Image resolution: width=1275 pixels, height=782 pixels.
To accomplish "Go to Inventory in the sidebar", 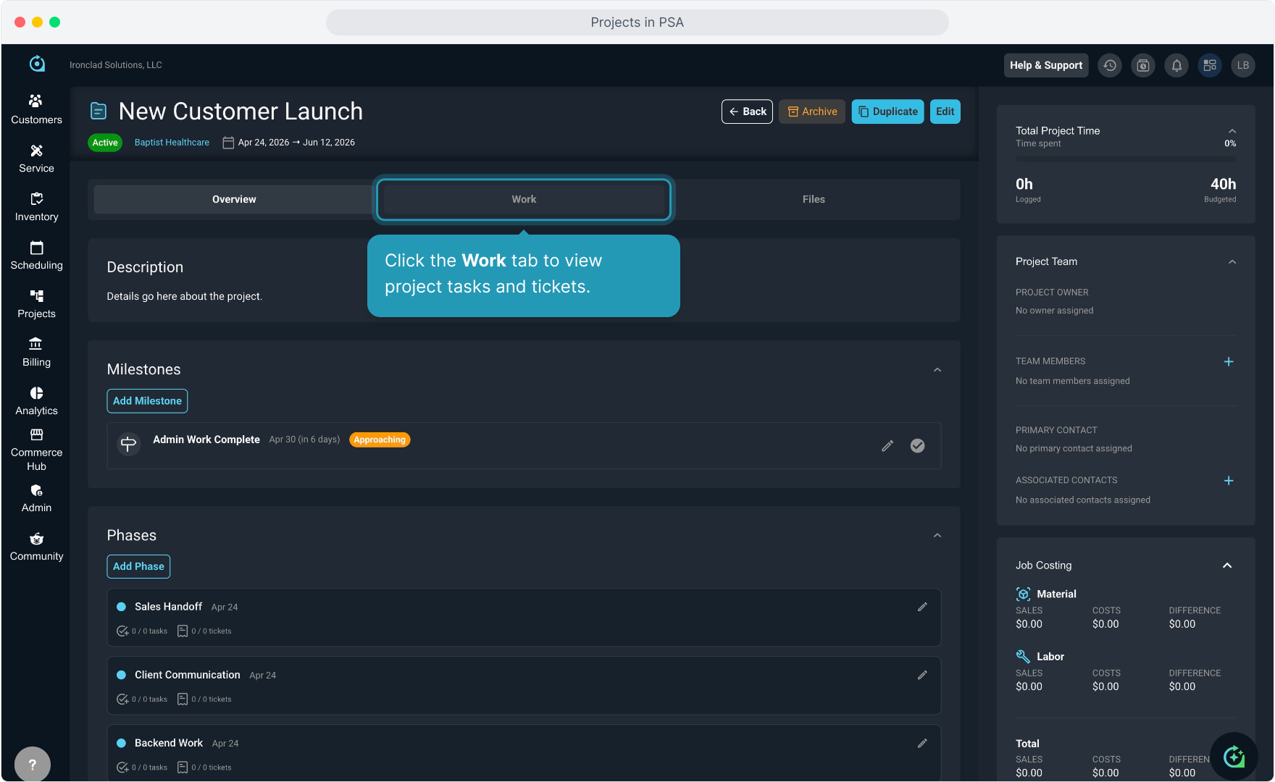I will point(36,207).
